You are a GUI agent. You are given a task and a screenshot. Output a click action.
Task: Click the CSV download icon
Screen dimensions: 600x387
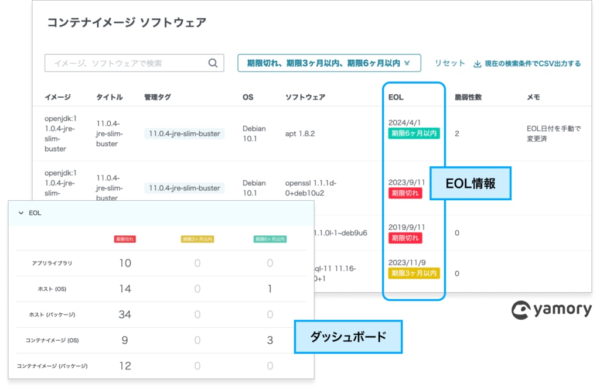[477, 64]
